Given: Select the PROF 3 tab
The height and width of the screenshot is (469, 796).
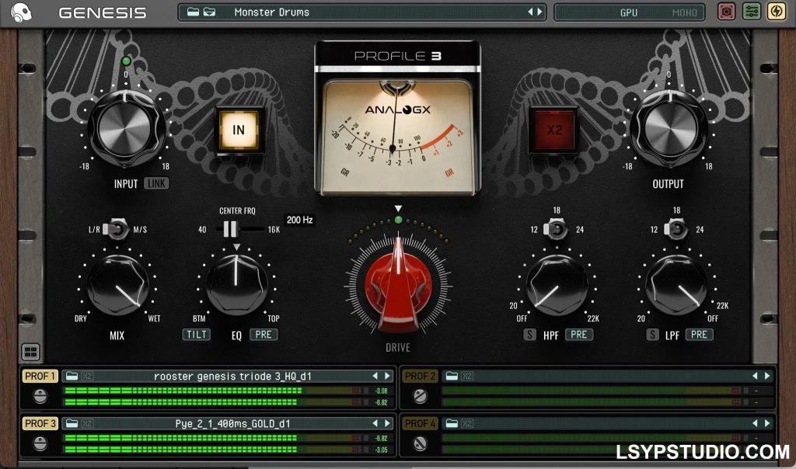Looking at the screenshot, I should [40, 423].
